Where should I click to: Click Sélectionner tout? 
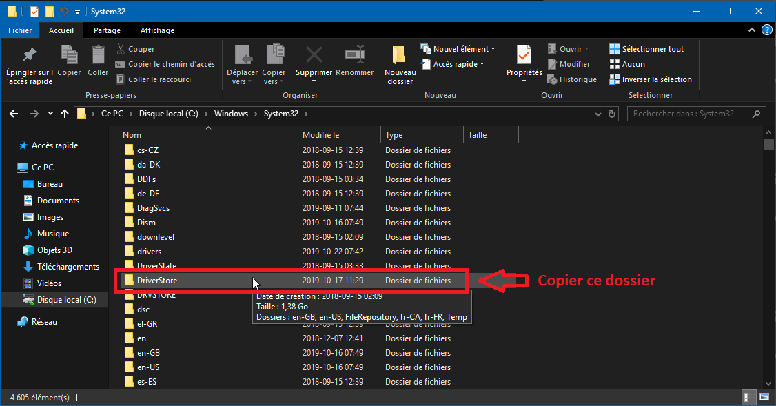pyautogui.click(x=646, y=49)
